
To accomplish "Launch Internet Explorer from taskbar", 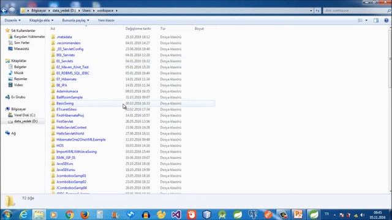I will pyautogui.click(x=24, y=215).
